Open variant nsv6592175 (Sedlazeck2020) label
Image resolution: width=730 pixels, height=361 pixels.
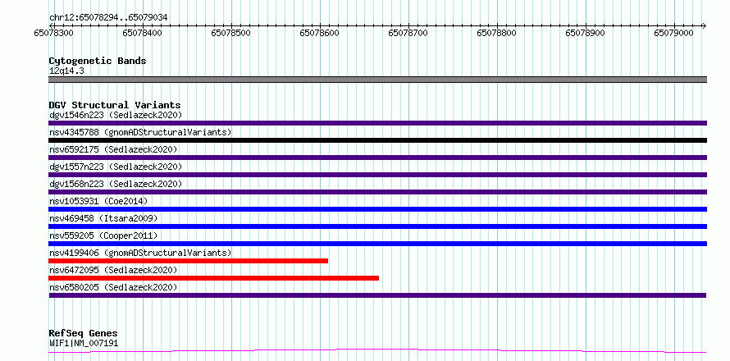[x=113, y=149]
